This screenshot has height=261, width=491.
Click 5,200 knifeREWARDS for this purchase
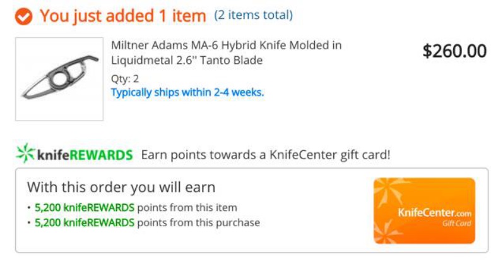85,222
